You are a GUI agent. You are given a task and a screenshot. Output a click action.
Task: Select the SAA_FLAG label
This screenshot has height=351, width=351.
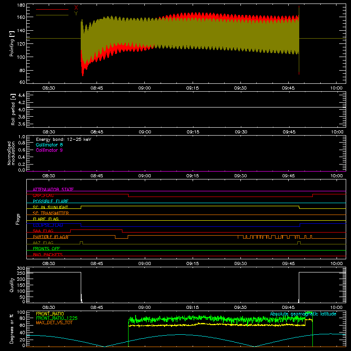coord(43,231)
